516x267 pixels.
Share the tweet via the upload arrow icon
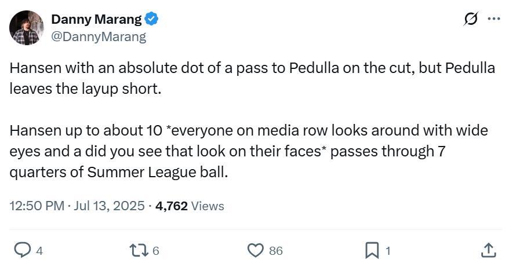click(489, 250)
